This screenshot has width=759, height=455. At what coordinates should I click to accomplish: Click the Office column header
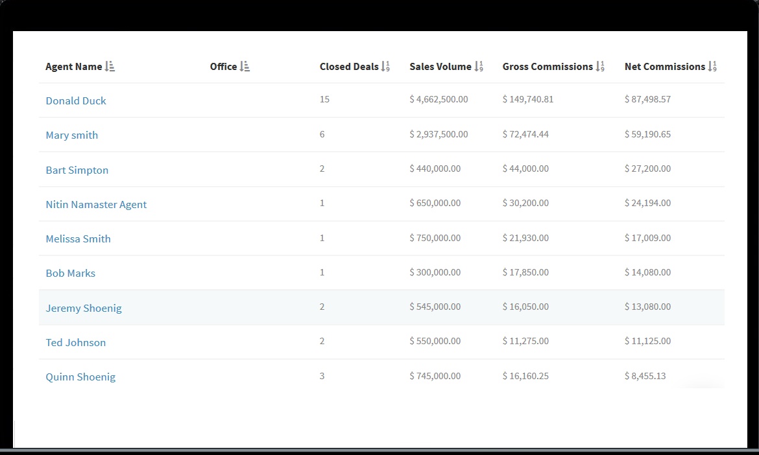coord(224,65)
